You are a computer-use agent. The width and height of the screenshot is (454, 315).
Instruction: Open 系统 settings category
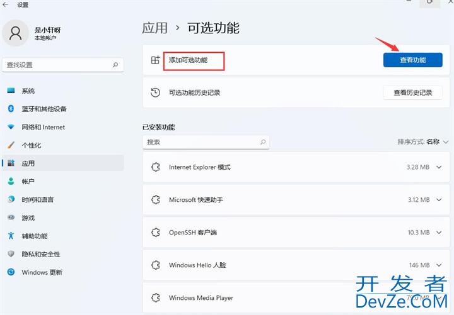tap(63, 91)
